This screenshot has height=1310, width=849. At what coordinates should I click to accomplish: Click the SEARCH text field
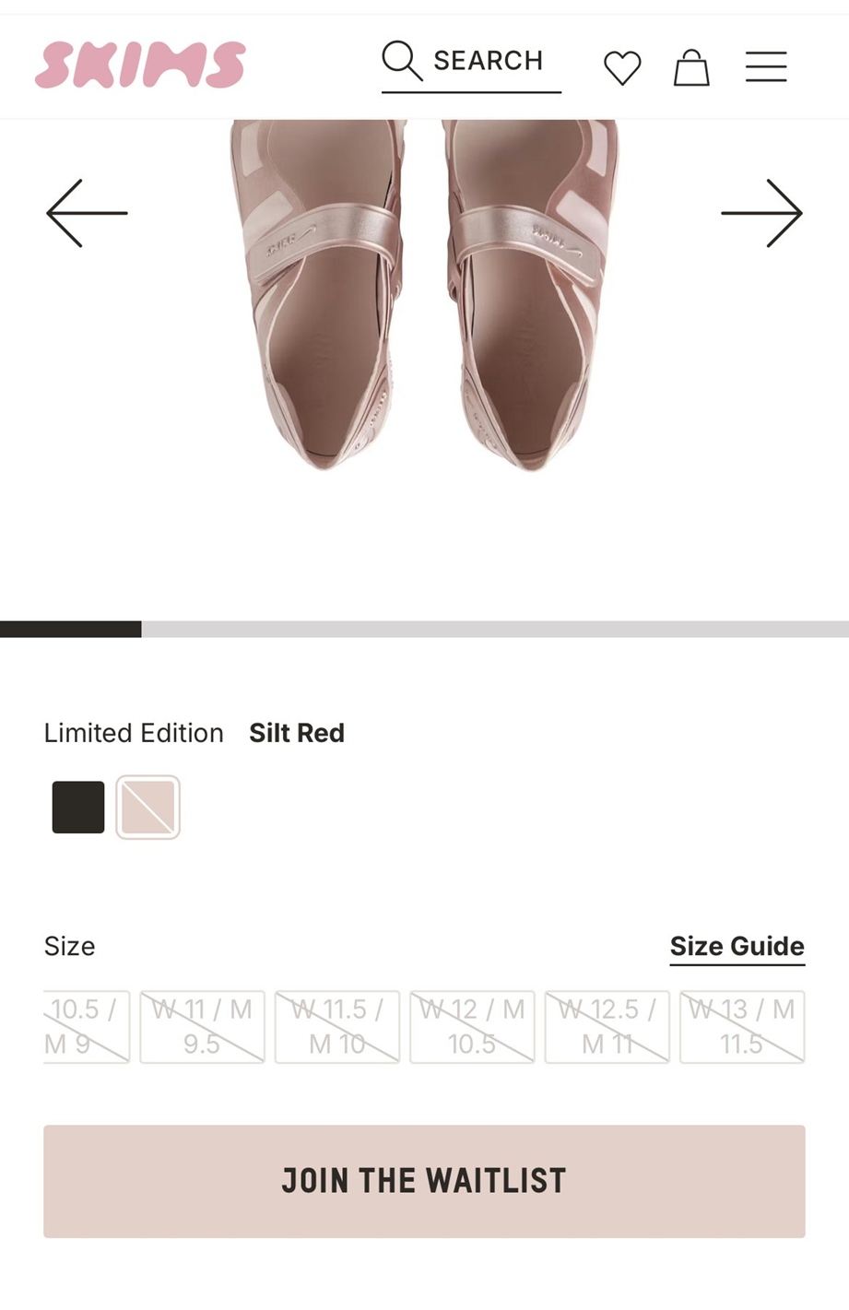click(472, 65)
